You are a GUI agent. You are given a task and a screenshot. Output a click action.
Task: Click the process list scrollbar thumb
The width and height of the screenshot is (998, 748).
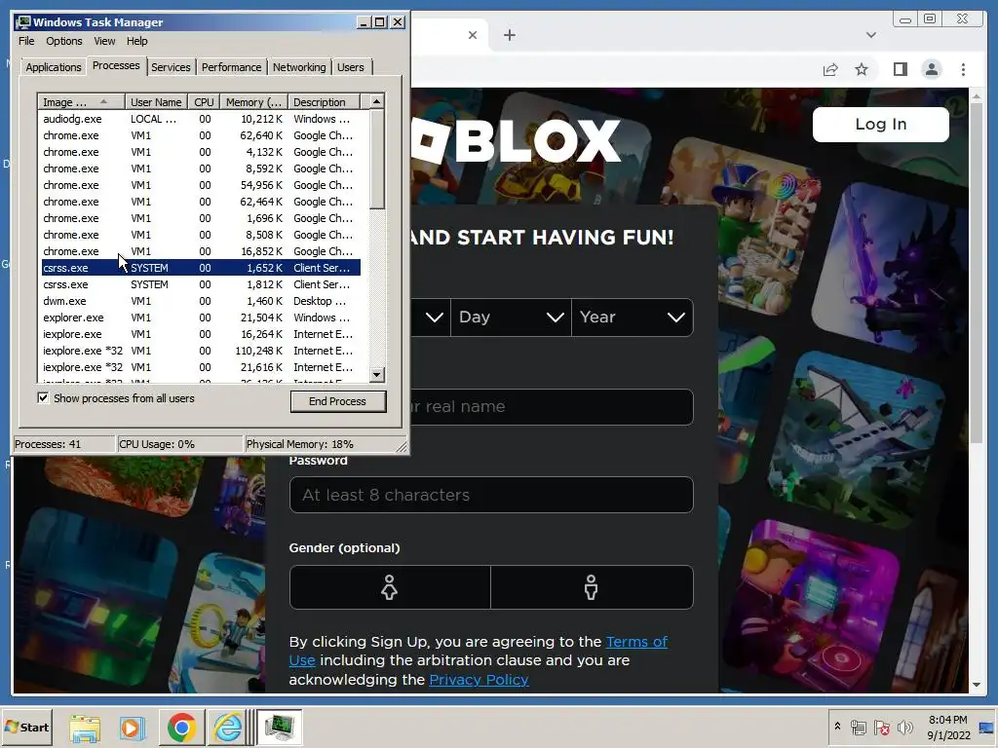(377, 159)
